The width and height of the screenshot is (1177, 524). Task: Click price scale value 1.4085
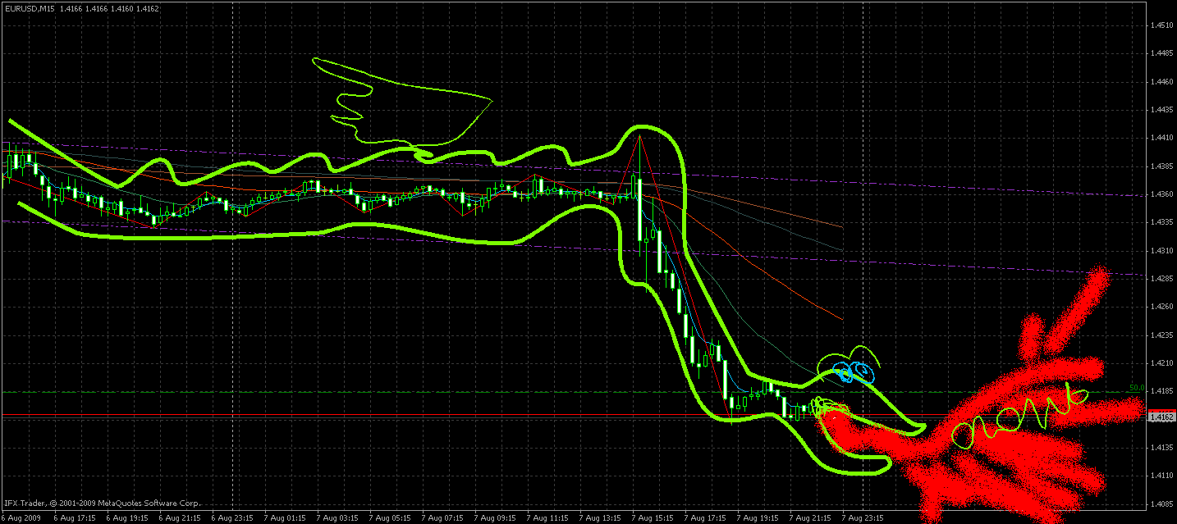point(1161,503)
